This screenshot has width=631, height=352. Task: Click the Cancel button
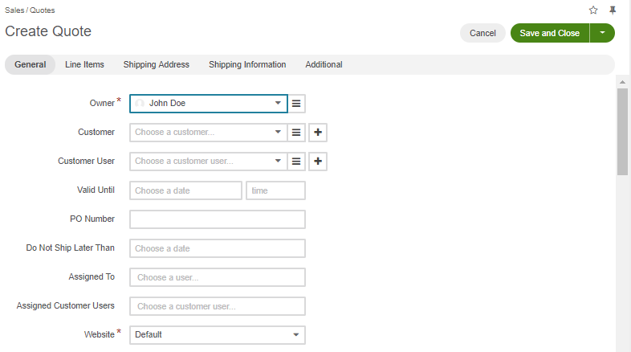482,33
